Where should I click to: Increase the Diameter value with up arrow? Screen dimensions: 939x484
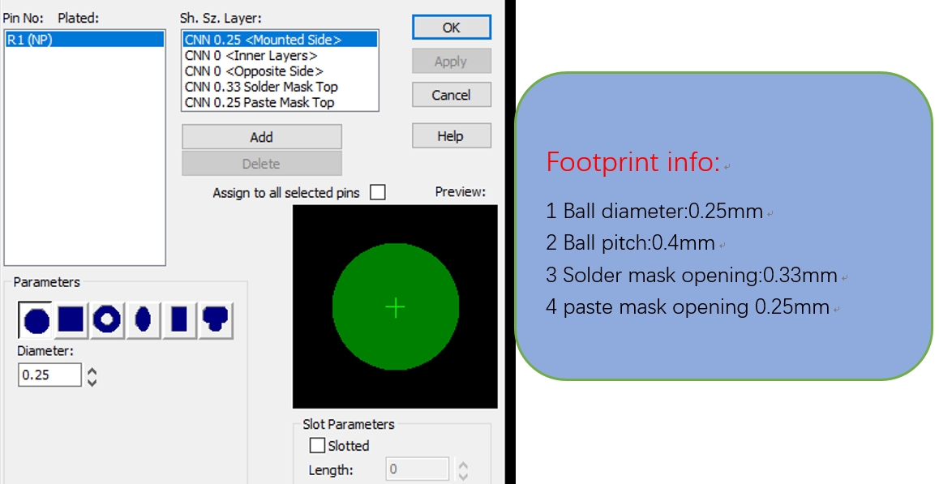[x=92, y=370]
